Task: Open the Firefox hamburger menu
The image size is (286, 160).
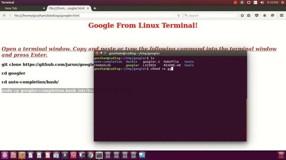Action: pos(282,16)
